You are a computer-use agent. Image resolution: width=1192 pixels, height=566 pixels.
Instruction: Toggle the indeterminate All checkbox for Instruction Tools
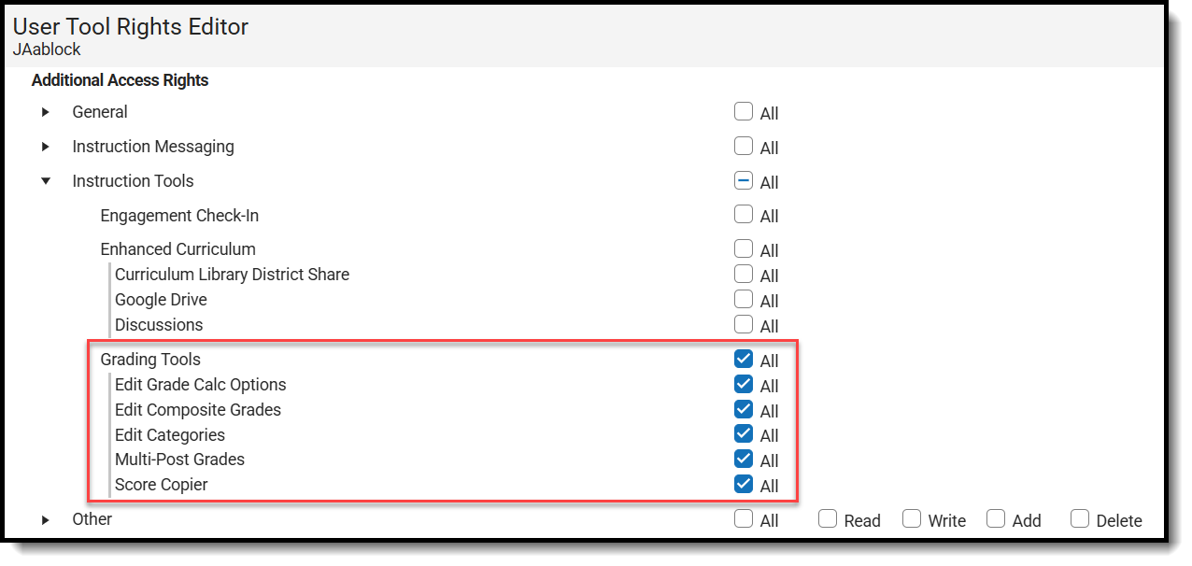point(744,181)
